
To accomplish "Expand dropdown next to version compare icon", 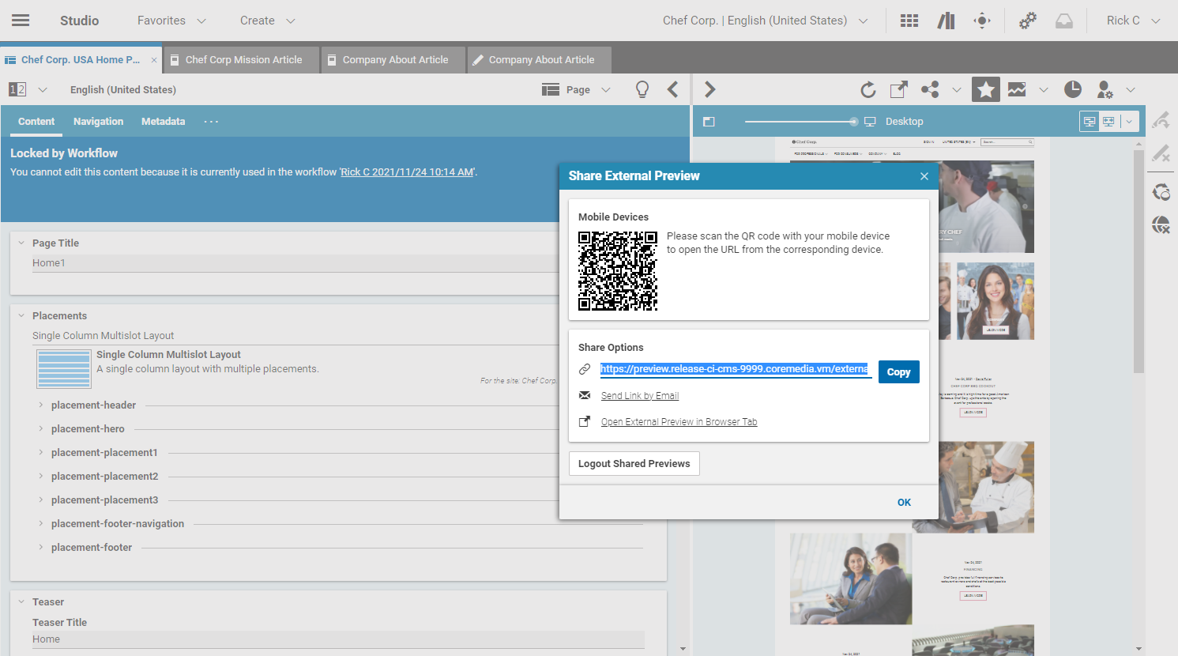I will (43, 89).
